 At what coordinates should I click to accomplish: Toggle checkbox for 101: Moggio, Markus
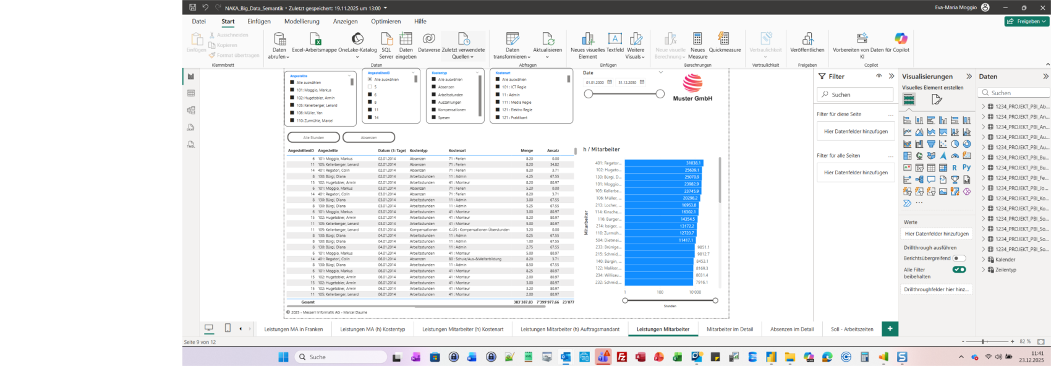292,90
